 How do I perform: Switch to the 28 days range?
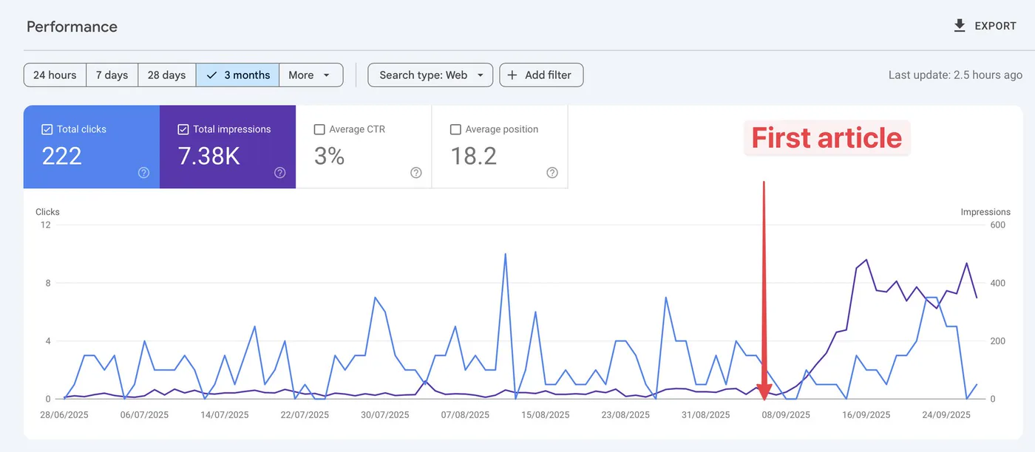click(166, 75)
